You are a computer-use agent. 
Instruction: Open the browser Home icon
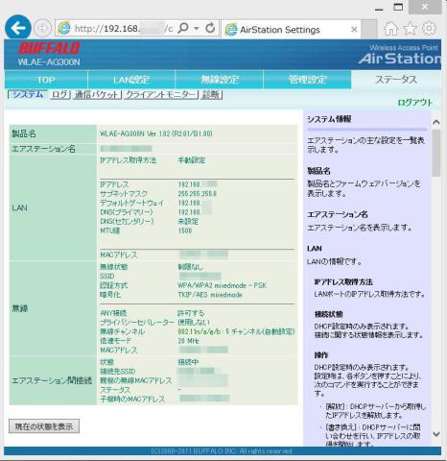(390, 29)
